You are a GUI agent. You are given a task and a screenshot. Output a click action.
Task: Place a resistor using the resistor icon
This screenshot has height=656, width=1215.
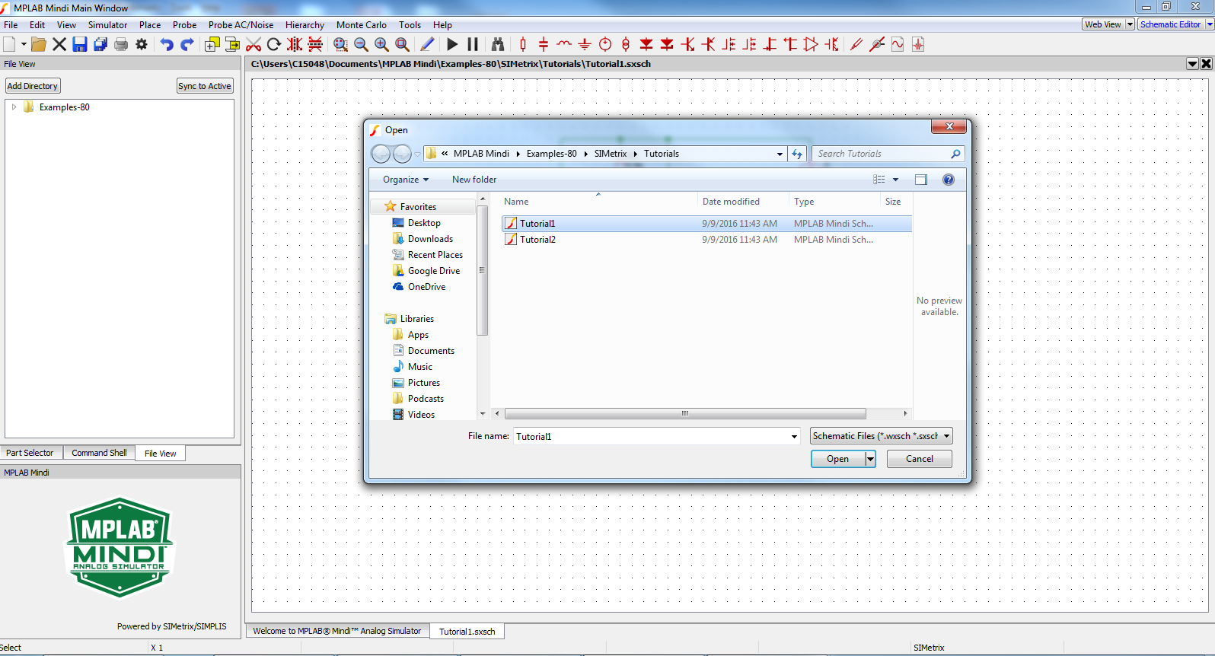(523, 44)
